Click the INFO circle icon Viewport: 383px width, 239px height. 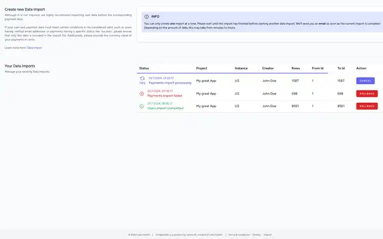point(147,17)
